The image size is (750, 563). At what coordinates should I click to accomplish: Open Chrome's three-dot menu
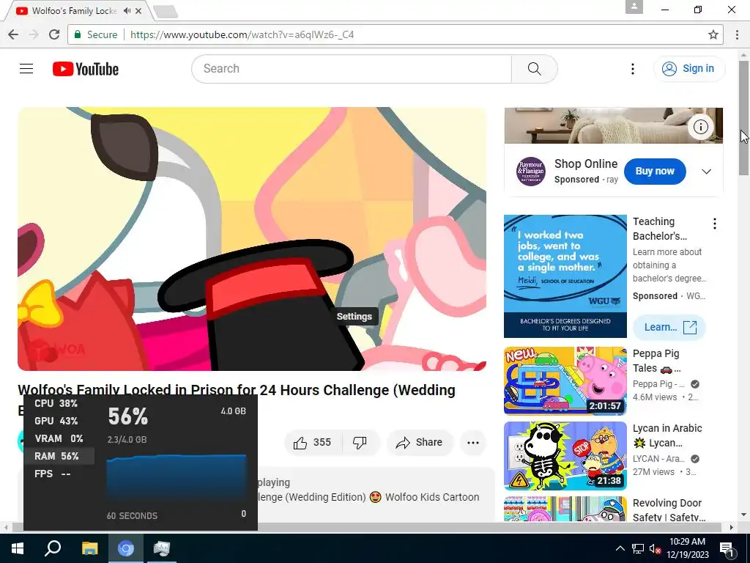point(737,34)
